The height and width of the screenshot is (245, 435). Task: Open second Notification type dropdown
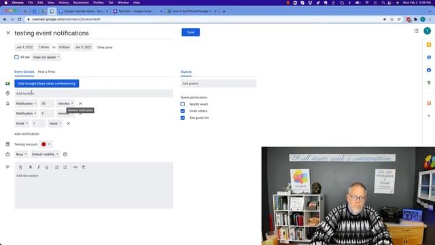[26, 114]
